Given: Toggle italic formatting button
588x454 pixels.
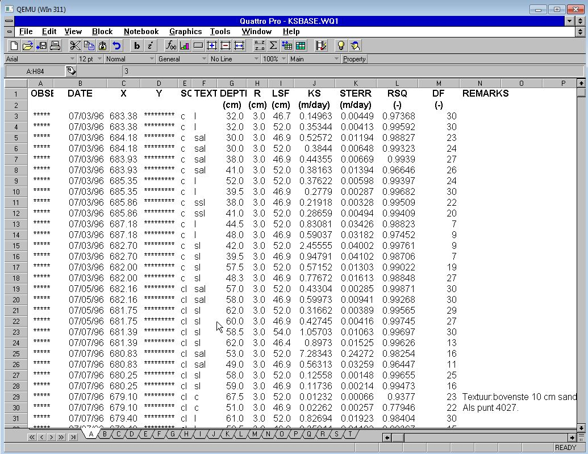Looking at the screenshot, I should click(x=151, y=46).
